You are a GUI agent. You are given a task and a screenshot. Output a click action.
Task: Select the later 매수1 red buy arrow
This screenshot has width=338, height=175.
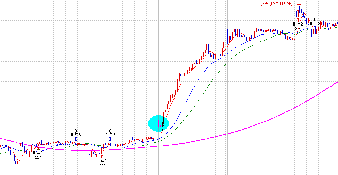click(x=102, y=157)
